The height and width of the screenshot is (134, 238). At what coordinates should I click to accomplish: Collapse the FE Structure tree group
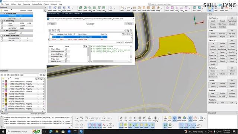[x=4, y=13]
